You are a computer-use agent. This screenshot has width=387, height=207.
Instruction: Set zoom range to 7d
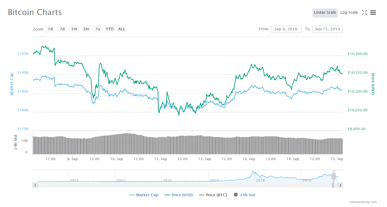click(x=62, y=29)
